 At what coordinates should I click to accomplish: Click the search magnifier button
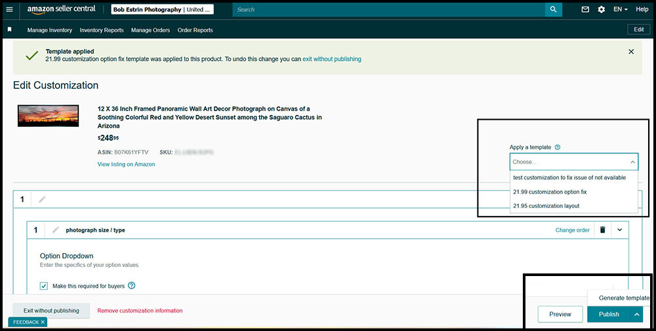pyautogui.click(x=554, y=9)
